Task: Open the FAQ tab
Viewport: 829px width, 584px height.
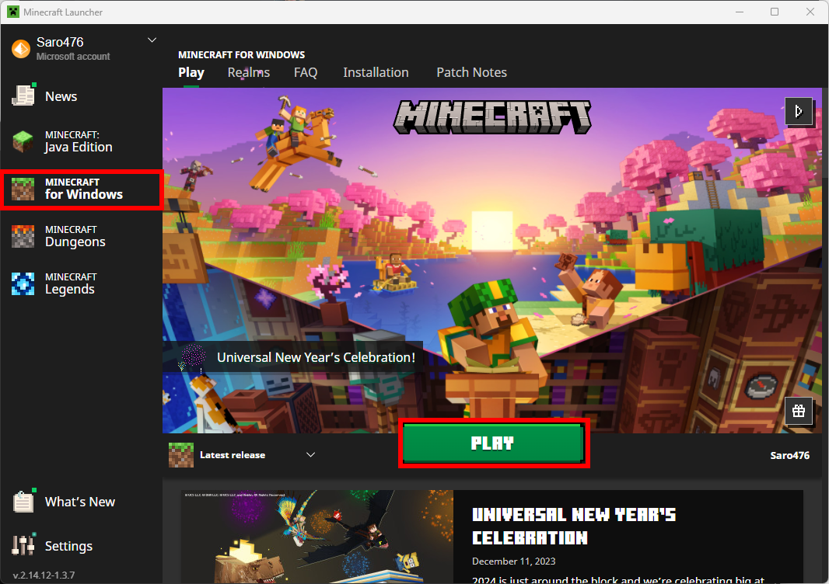Action: point(306,72)
